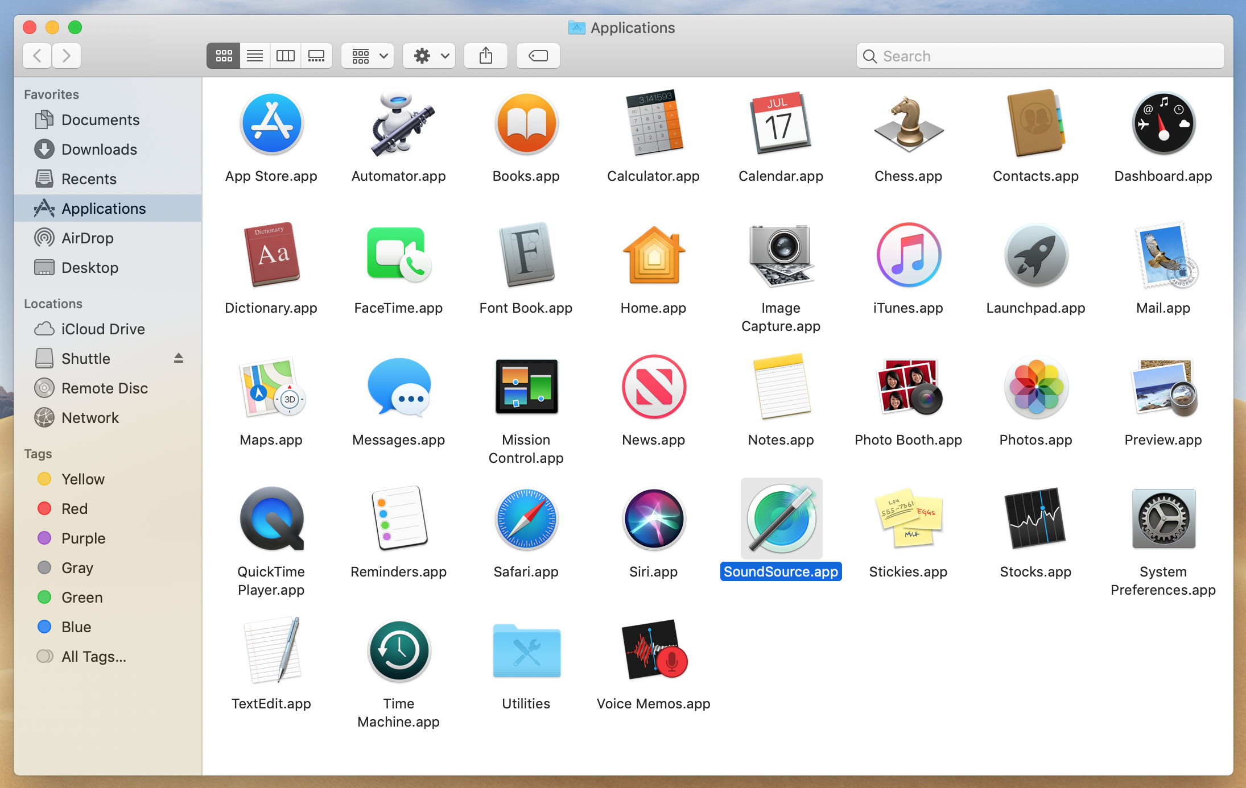Select the Messages speech bubble icon

tap(399, 387)
